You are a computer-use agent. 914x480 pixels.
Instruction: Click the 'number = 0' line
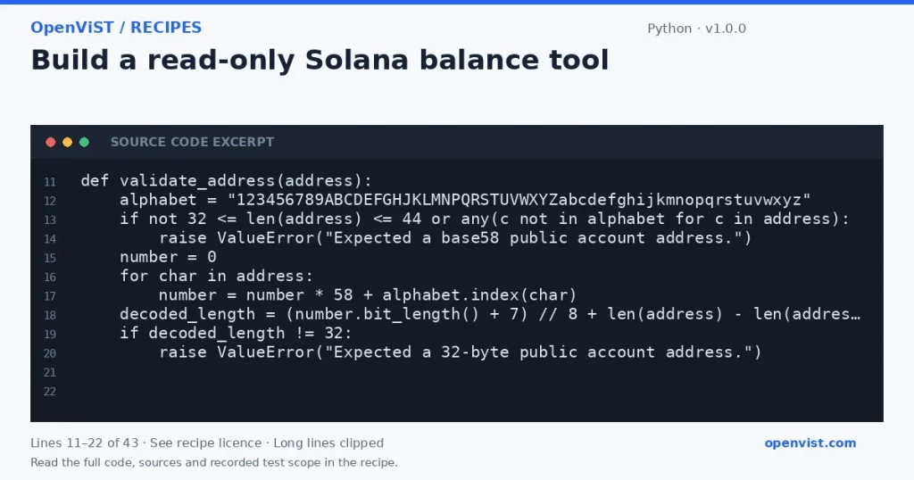168,257
